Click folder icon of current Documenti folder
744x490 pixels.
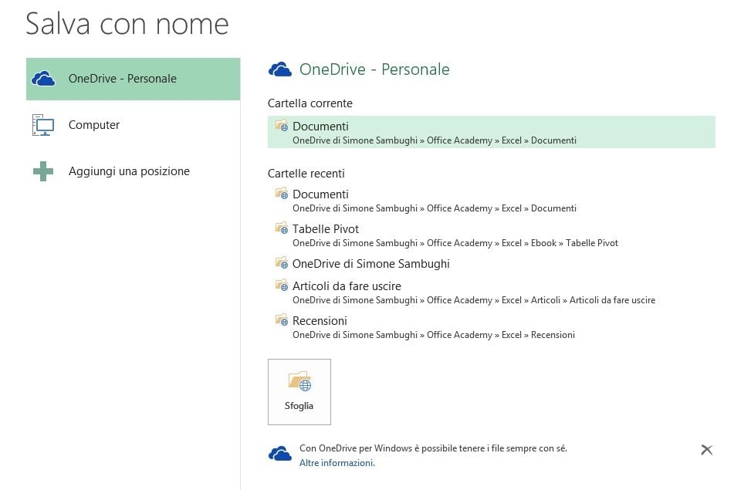282,125
